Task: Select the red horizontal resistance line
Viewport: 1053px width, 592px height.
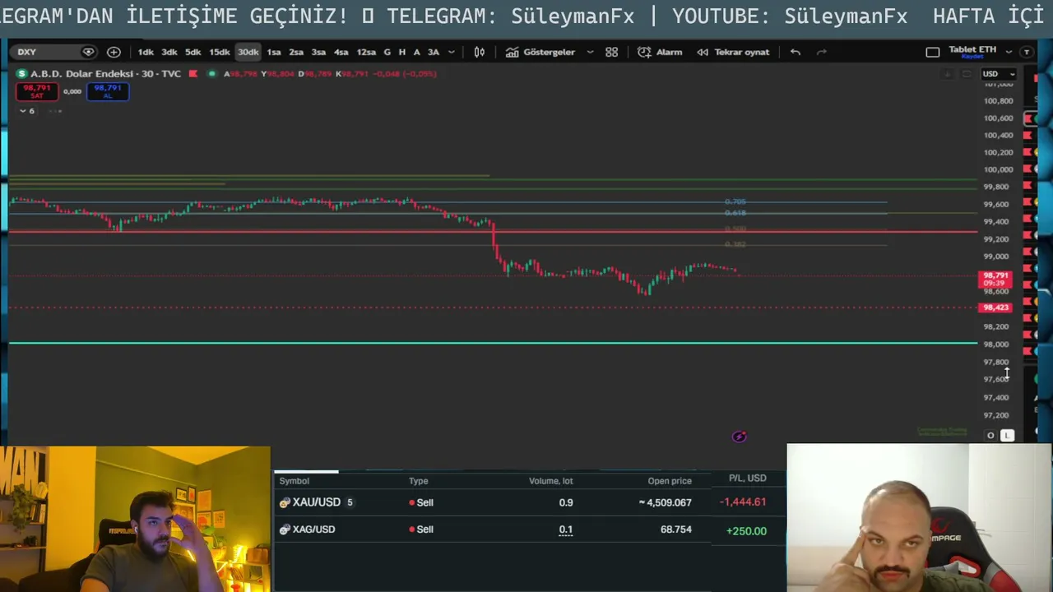Action: [493, 231]
